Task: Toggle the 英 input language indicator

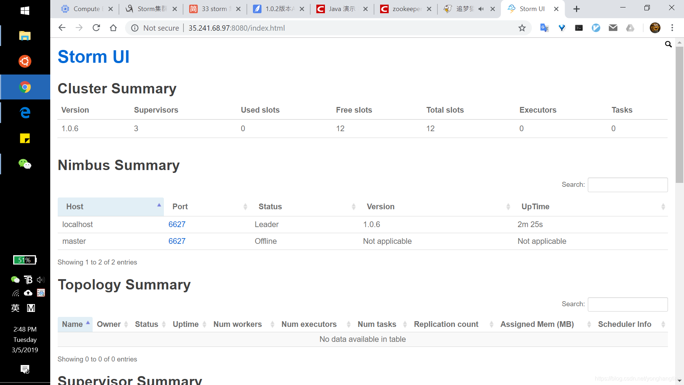Action: tap(15, 308)
